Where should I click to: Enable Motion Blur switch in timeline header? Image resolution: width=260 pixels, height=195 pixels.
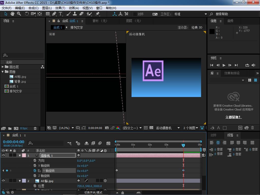coord(100,143)
